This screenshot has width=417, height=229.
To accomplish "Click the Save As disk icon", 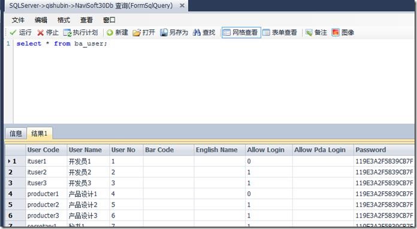I will pyautogui.click(x=164, y=33).
